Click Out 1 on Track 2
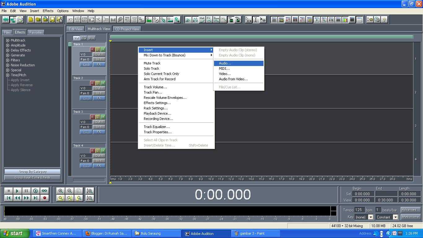The width and height of the screenshot is (423, 238). click(x=99, y=88)
